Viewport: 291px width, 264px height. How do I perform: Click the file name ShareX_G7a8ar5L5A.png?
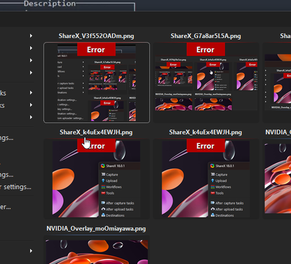pyautogui.click(x=205, y=36)
